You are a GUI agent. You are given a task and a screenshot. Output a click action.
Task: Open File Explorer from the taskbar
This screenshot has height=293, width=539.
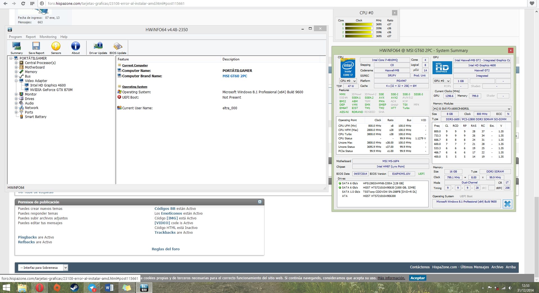pyautogui.click(x=22, y=288)
